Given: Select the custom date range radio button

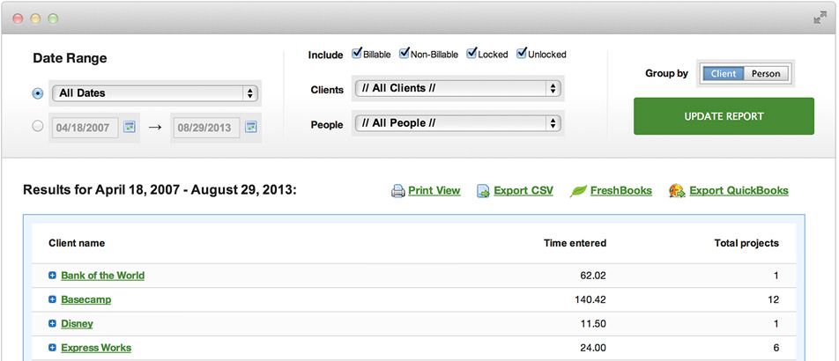Looking at the screenshot, I should click(x=37, y=126).
